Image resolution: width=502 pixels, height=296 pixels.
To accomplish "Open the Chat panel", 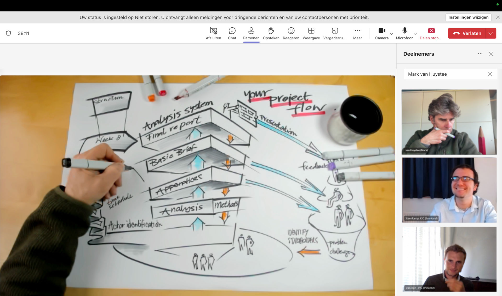I will pos(232,33).
